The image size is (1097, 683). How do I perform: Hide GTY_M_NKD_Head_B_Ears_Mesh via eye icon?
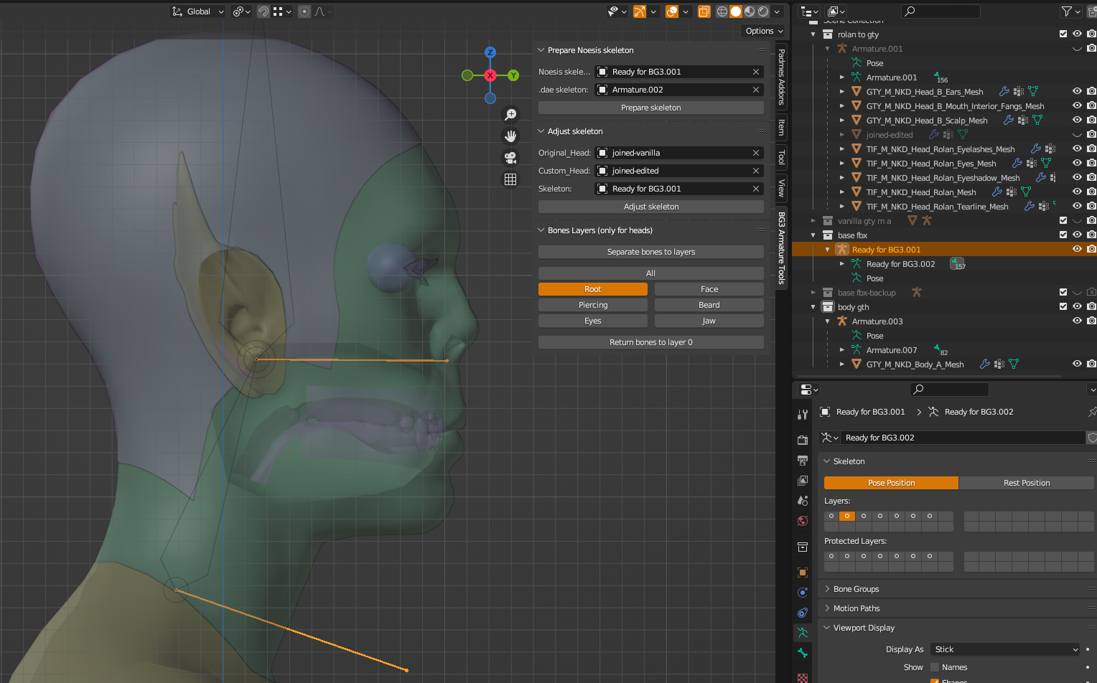coord(1077,91)
